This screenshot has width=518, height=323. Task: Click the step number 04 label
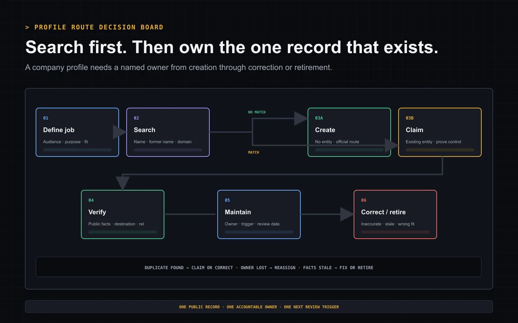pos(91,200)
